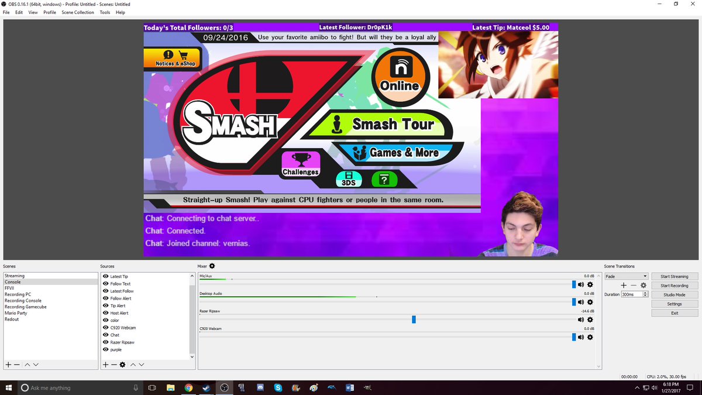Screen dimensions: 702x395
Task: Click the Mic/Aux volume slider handle
Action: click(x=574, y=284)
